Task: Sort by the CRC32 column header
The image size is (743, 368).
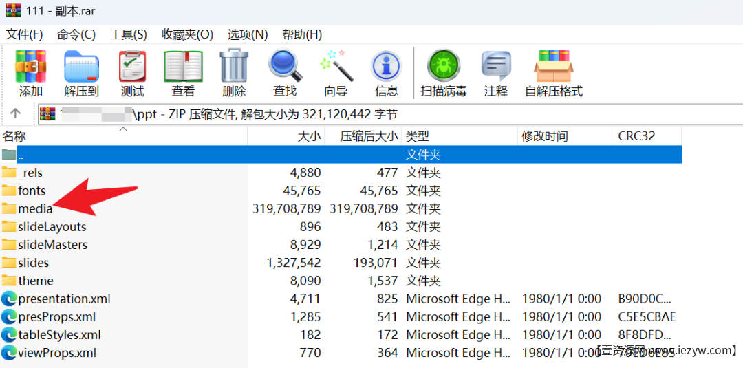Action: tap(648, 136)
